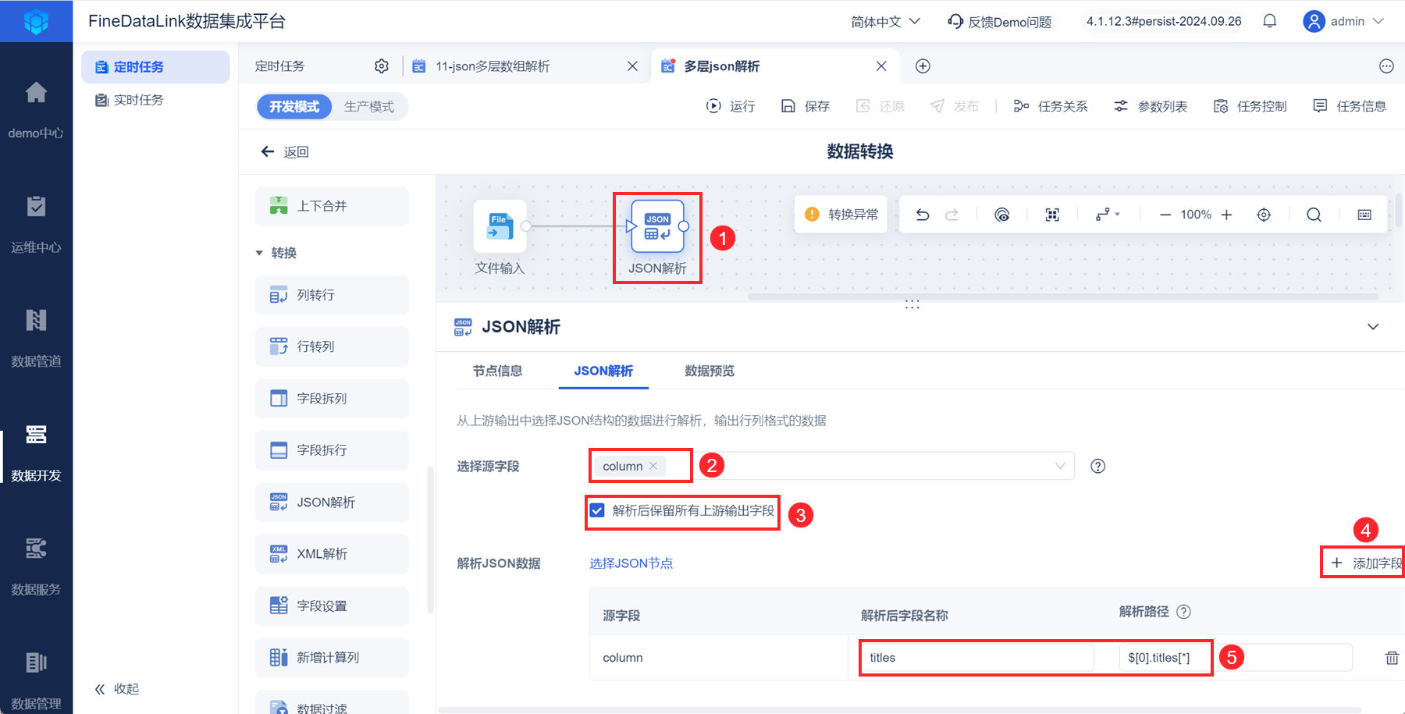Click the 运行 run button
Screen dimensions: 1405x714
(x=731, y=106)
